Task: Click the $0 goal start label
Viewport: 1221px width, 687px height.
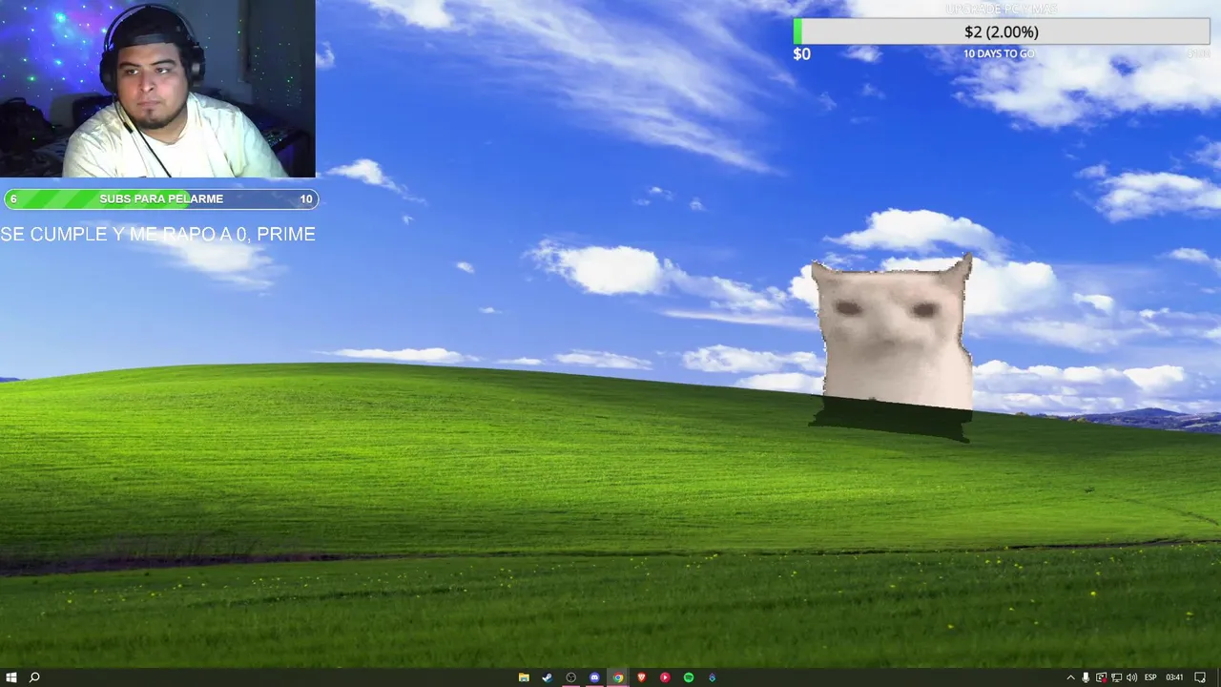Action: click(x=801, y=54)
